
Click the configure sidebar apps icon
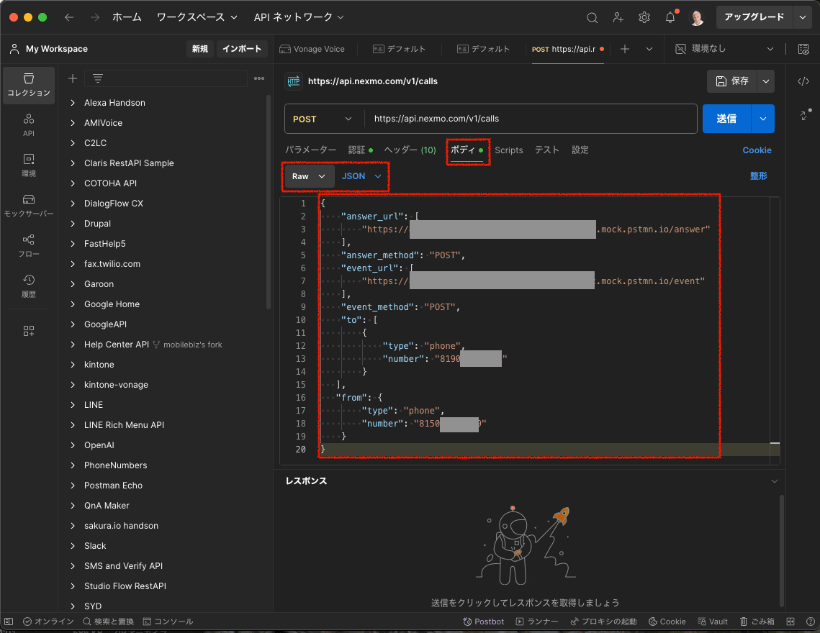(x=29, y=331)
